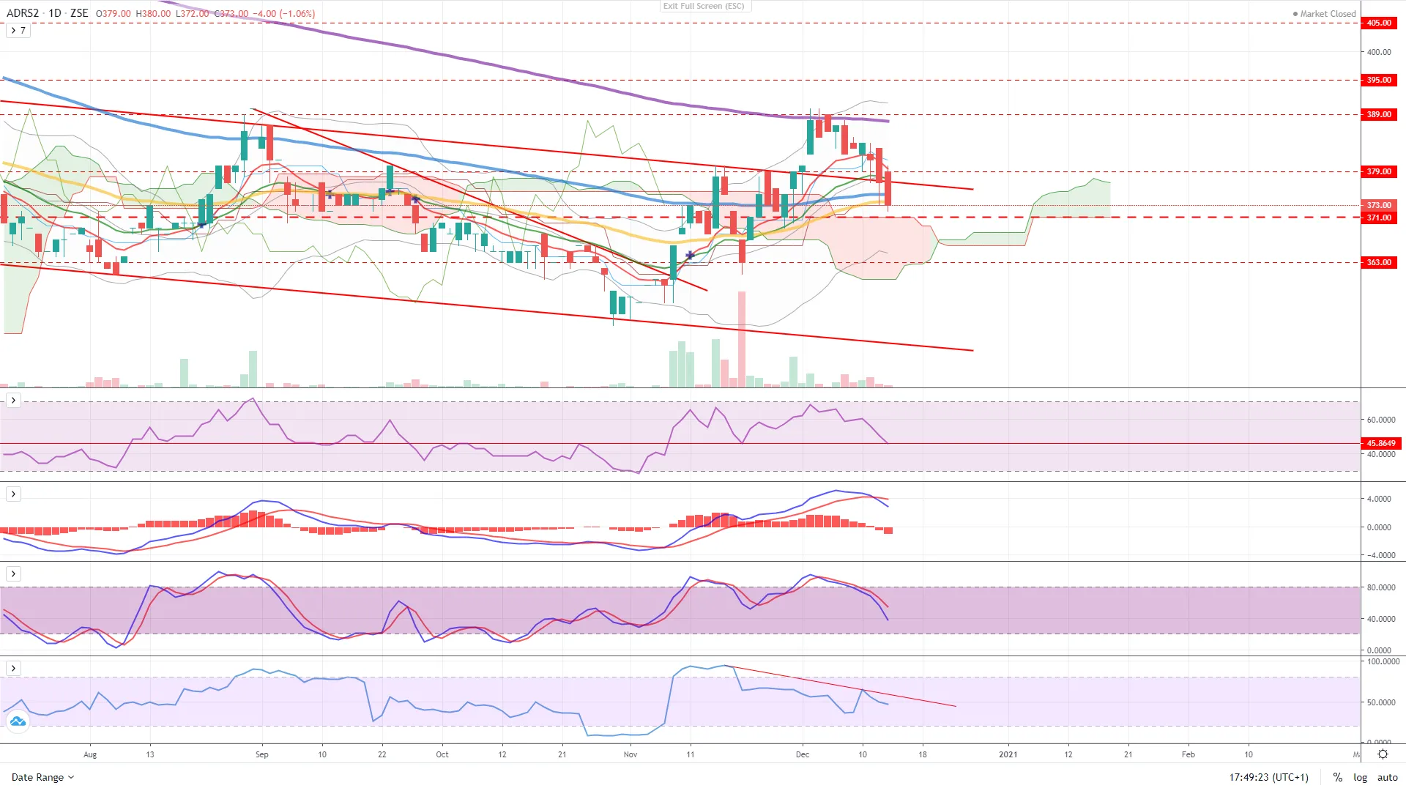1406x791 pixels.
Task: Click the 363.00 red price label
Action: (x=1379, y=262)
